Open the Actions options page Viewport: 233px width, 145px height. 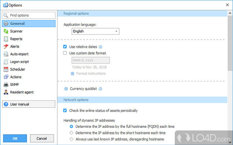coord(16,77)
